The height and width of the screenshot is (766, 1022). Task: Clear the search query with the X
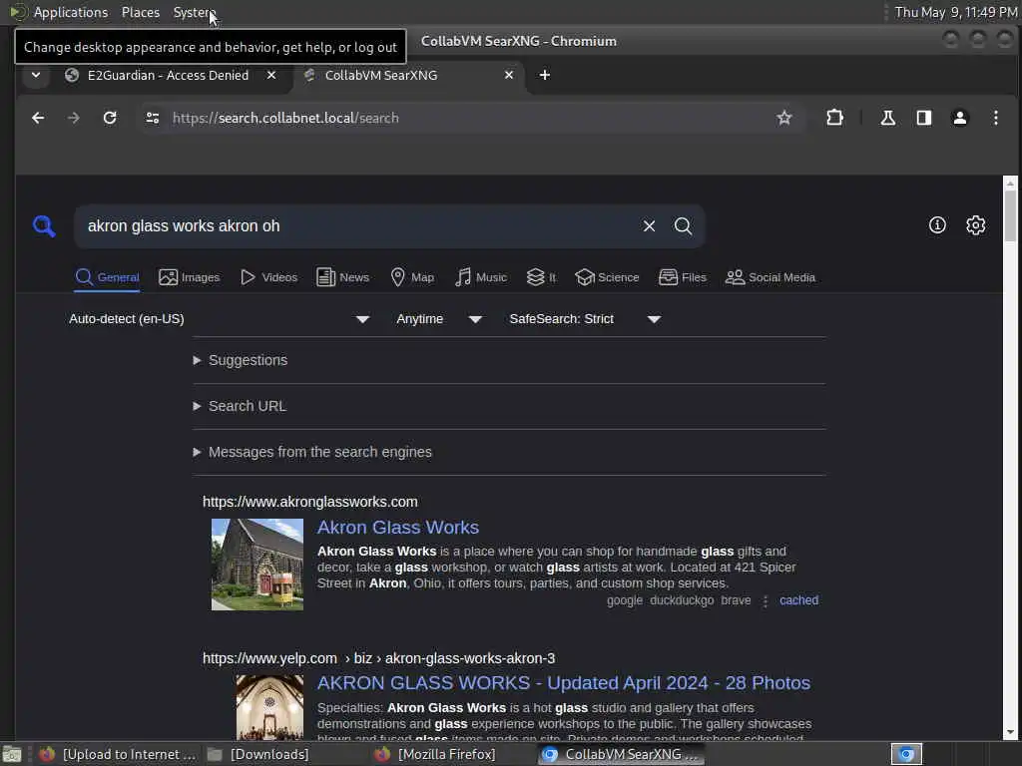pyautogui.click(x=649, y=226)
